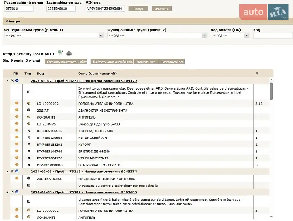
Task: Click code cell RT-7485146744
Action: tap(49, 151)
